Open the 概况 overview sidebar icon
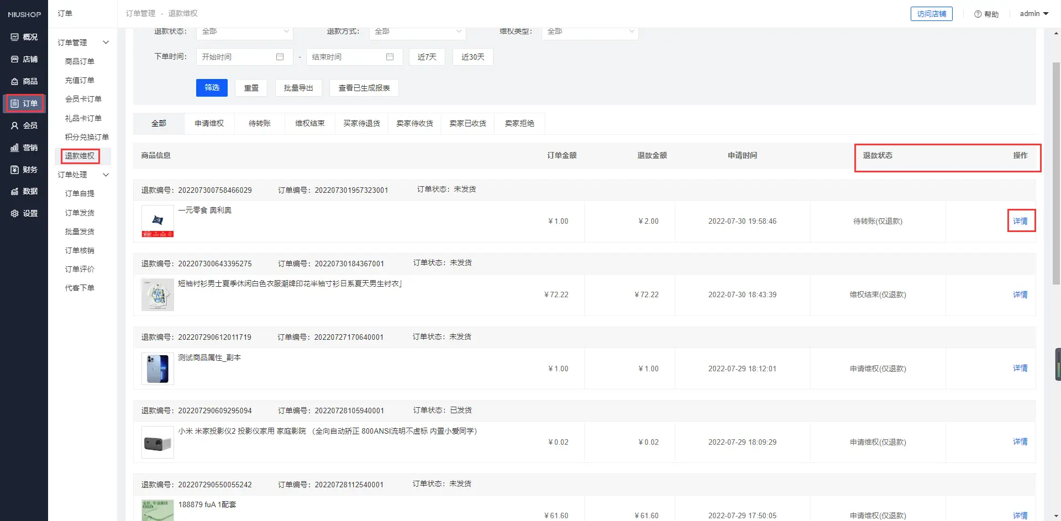The width and height of the screenshot is (1061, 521). 15,37
